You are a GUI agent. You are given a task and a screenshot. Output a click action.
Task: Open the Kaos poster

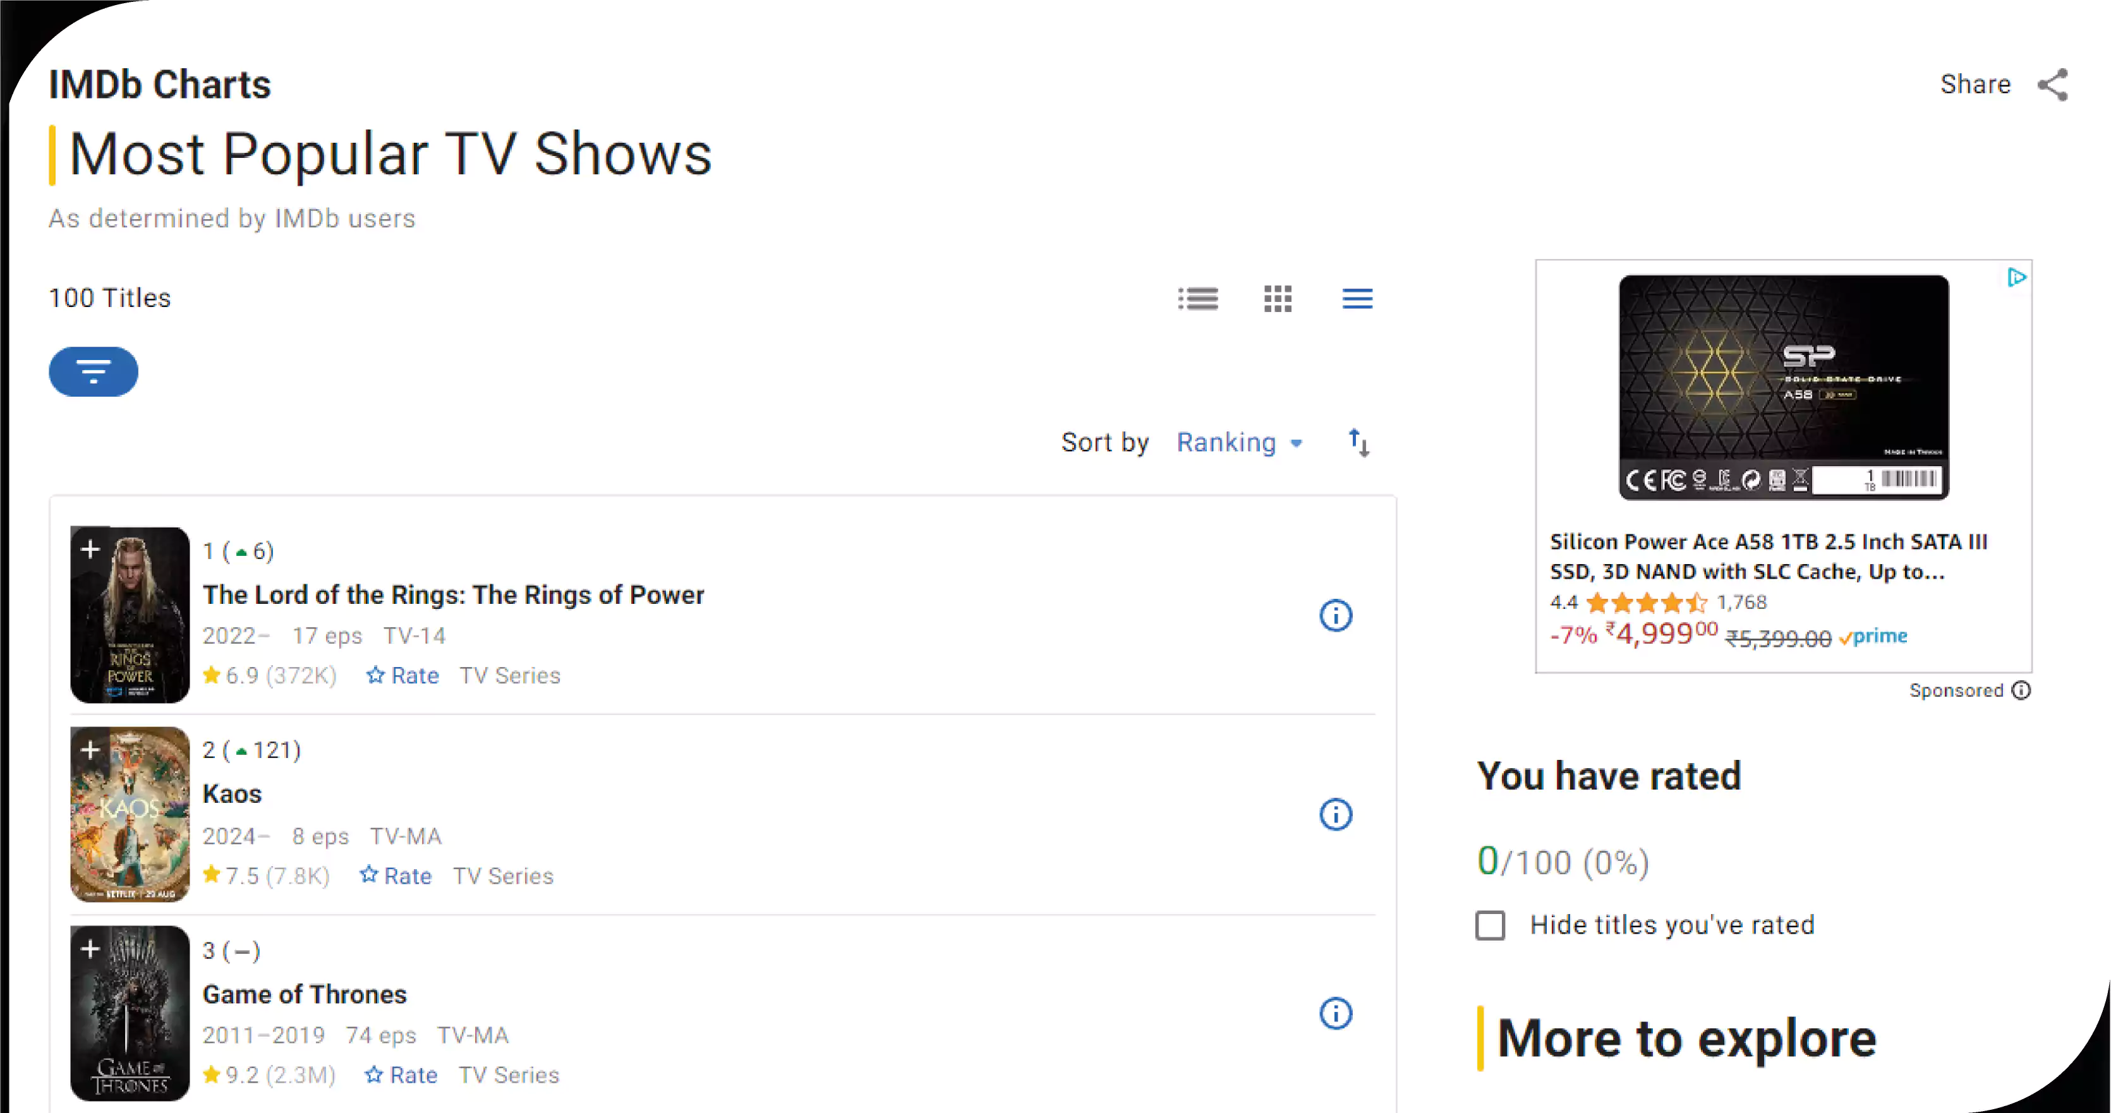pos(130,815)
